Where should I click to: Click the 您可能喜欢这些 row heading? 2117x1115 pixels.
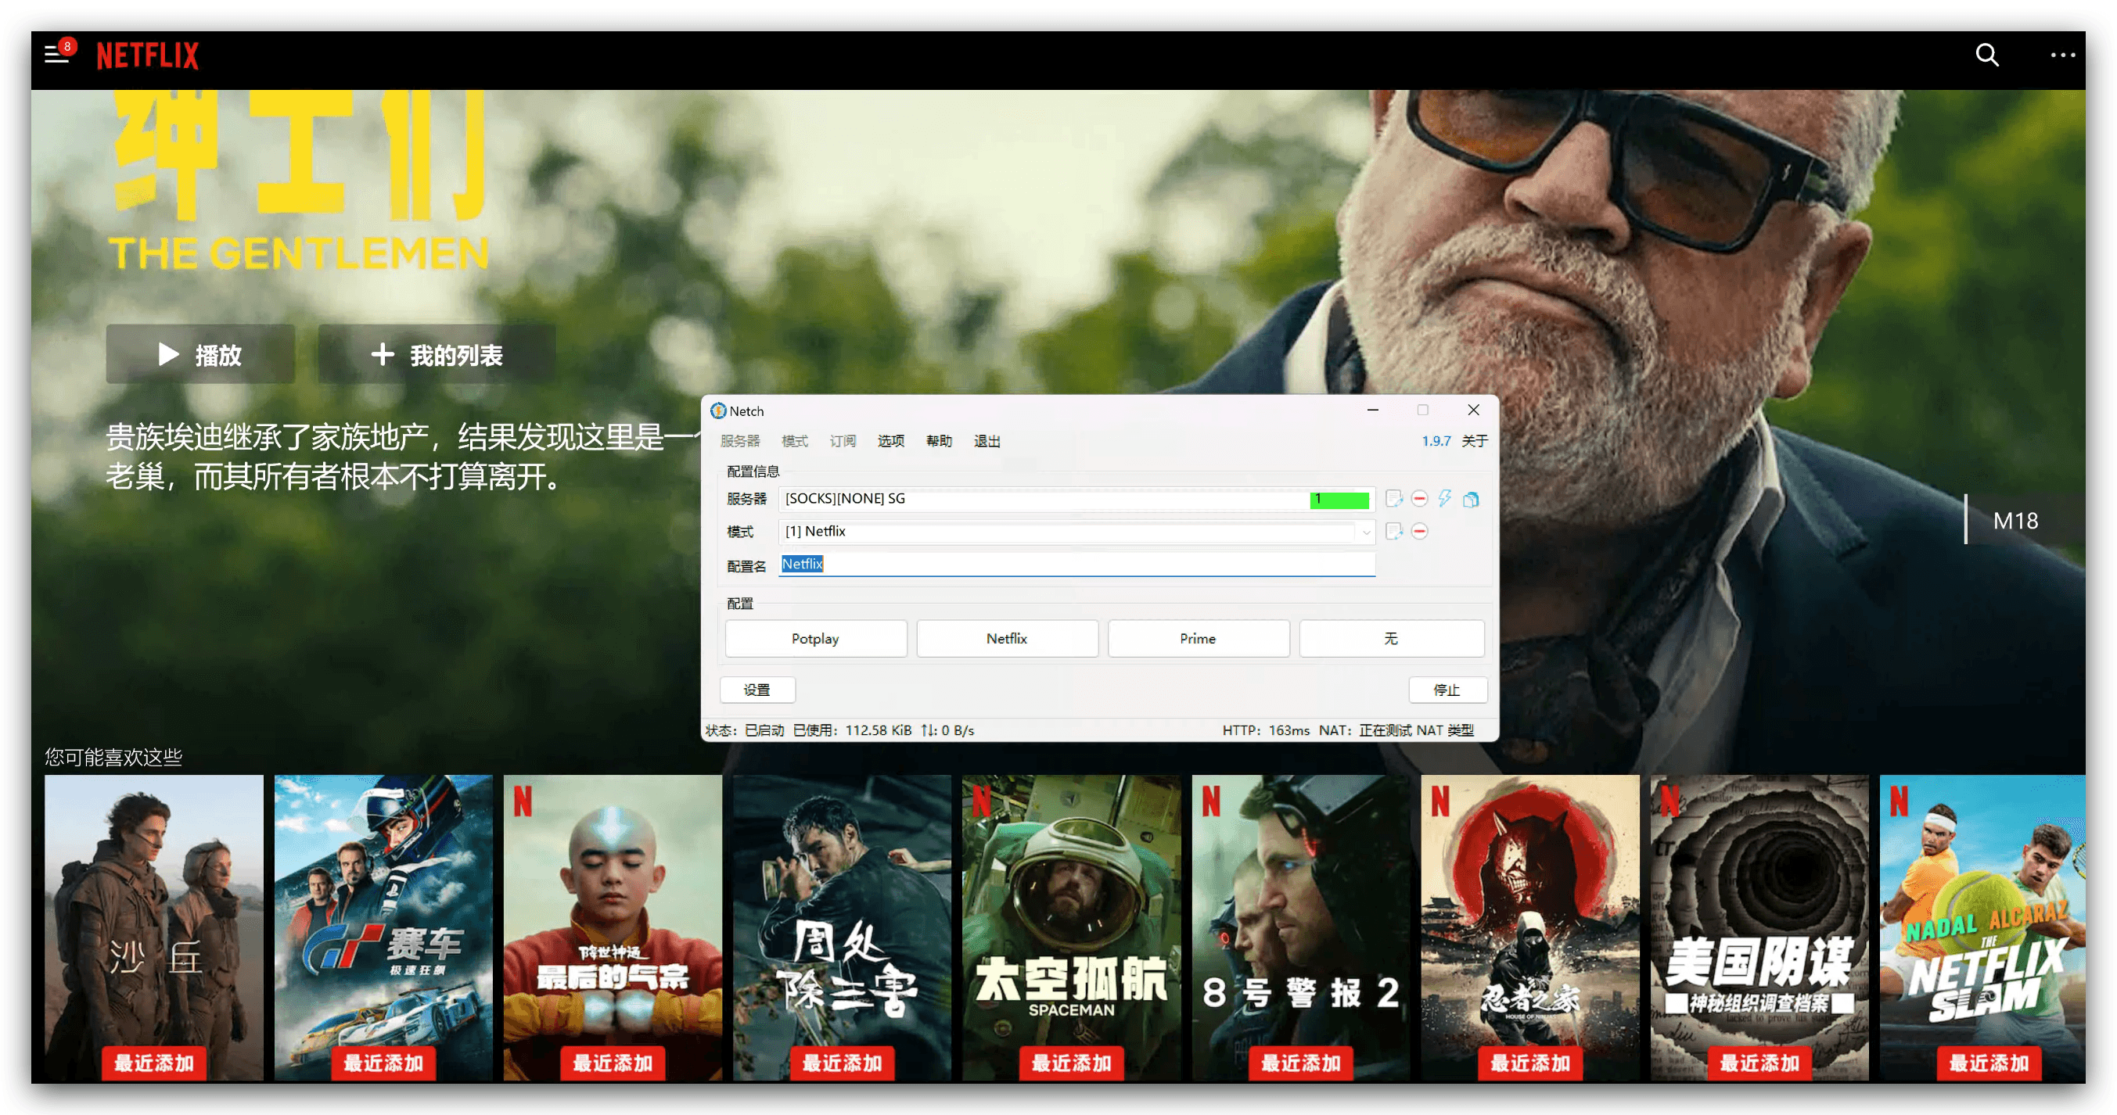tap(113, 757)
